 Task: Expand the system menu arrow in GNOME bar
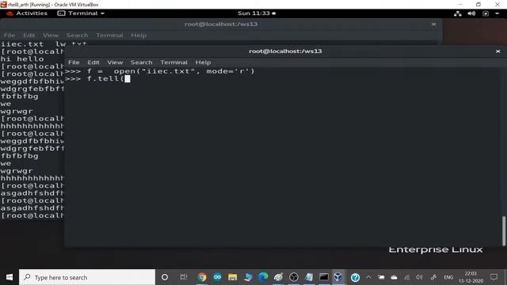(x=497, y=13)
